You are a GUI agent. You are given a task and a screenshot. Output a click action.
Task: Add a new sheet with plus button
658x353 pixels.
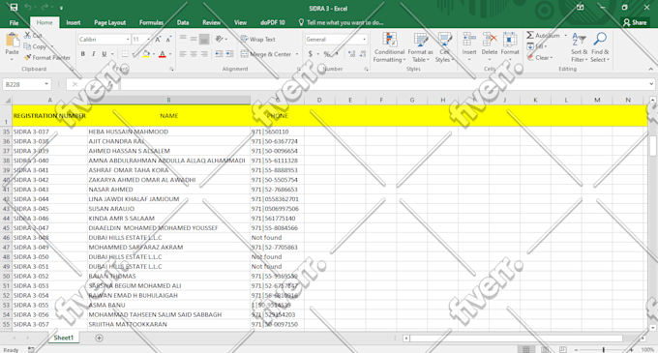99,338
